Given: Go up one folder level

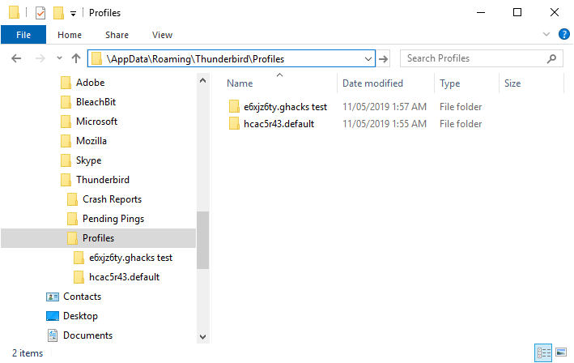Looking at the screenshot, I should tap(76, 58).
